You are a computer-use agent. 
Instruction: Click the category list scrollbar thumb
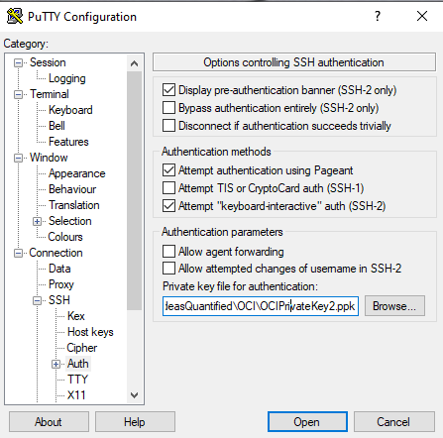[134, 190]
